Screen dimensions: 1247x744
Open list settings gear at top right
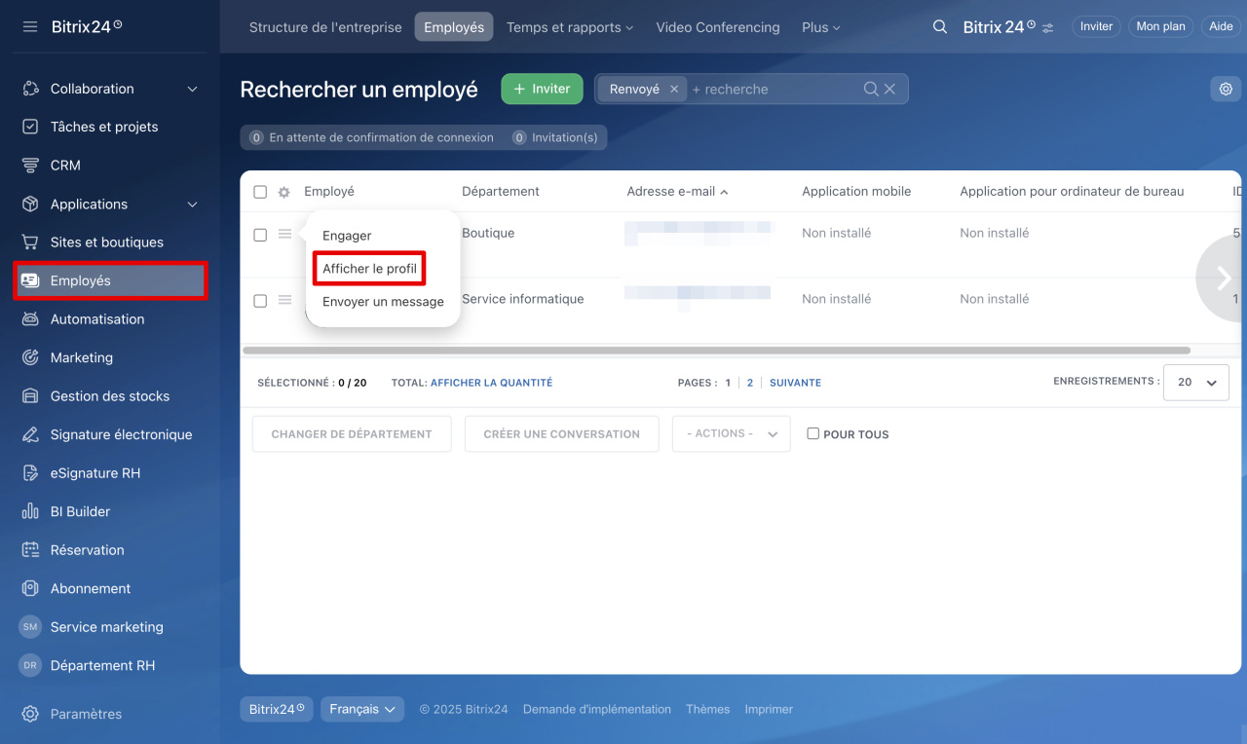point(1226,89)
